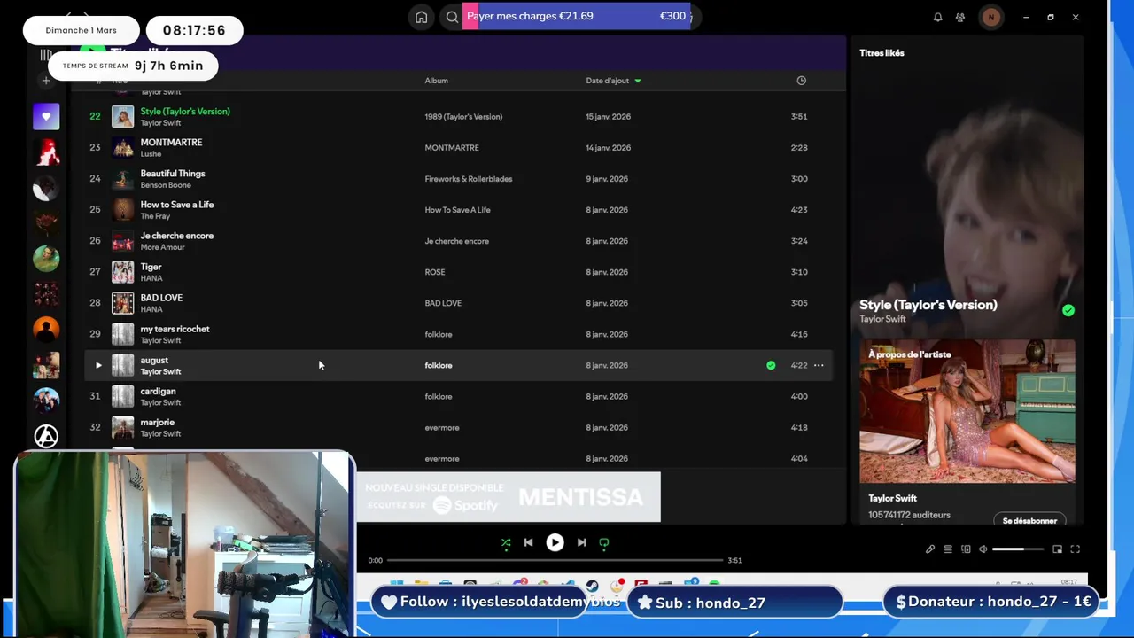Screen dimensions: 1134x638
Task: Open the connect to a device icon
Action: pos(966,549)
